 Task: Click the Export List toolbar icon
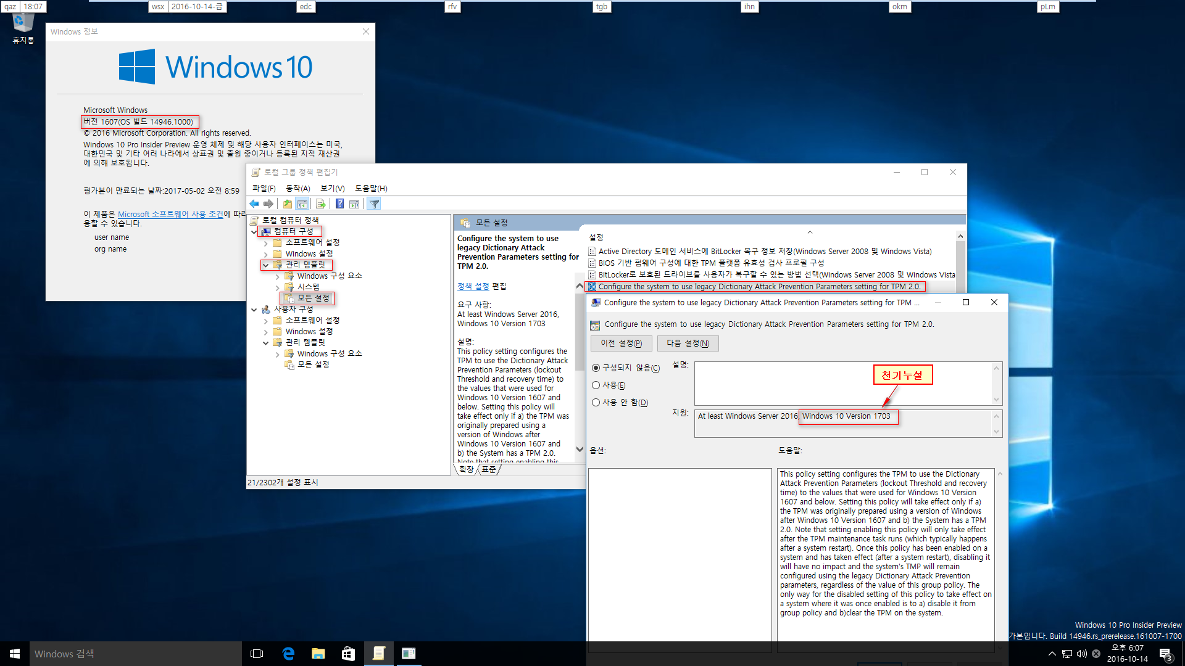pyautogui.click(x=321, y=204)
